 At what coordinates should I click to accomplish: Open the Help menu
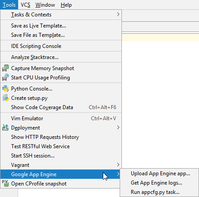pyautogui.click(x=66, y=5)
